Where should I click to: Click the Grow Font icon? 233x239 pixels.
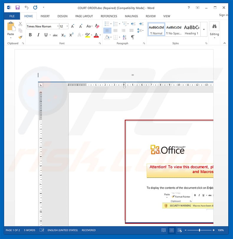(73, 26)
